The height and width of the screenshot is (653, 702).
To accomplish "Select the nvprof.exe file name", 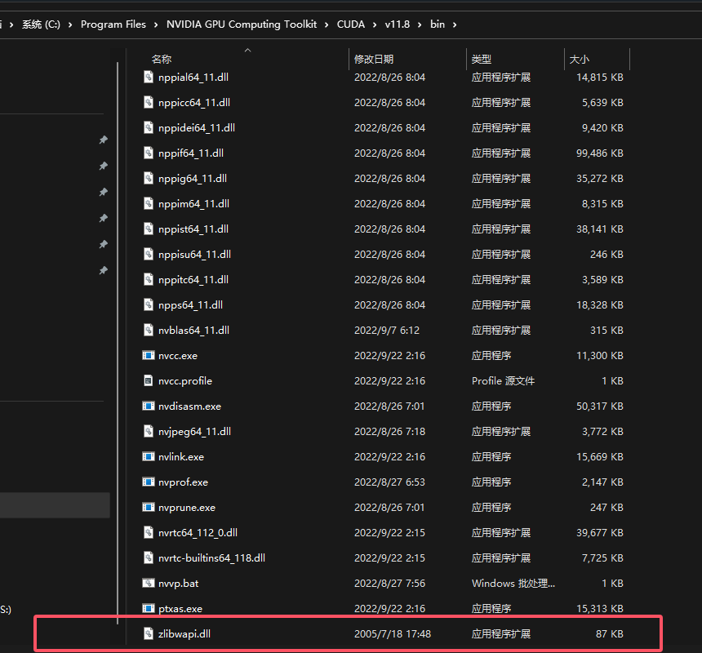I will pyautogui.click(x=183, y=482).
